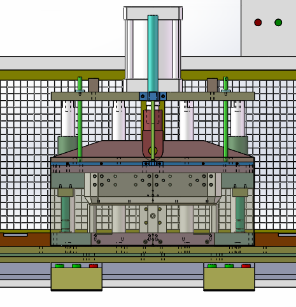Image resolution: width=296 pixels, height=307 pixels.
Task: Click the green indicator lamp on control cabinet
Action: coord(278,22)
